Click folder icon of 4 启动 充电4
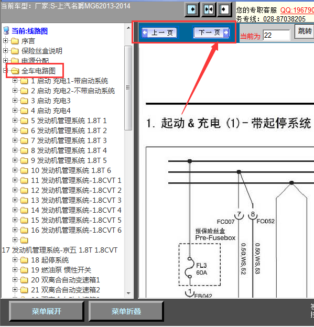This screenshot has width=314, height=327. 24,111
